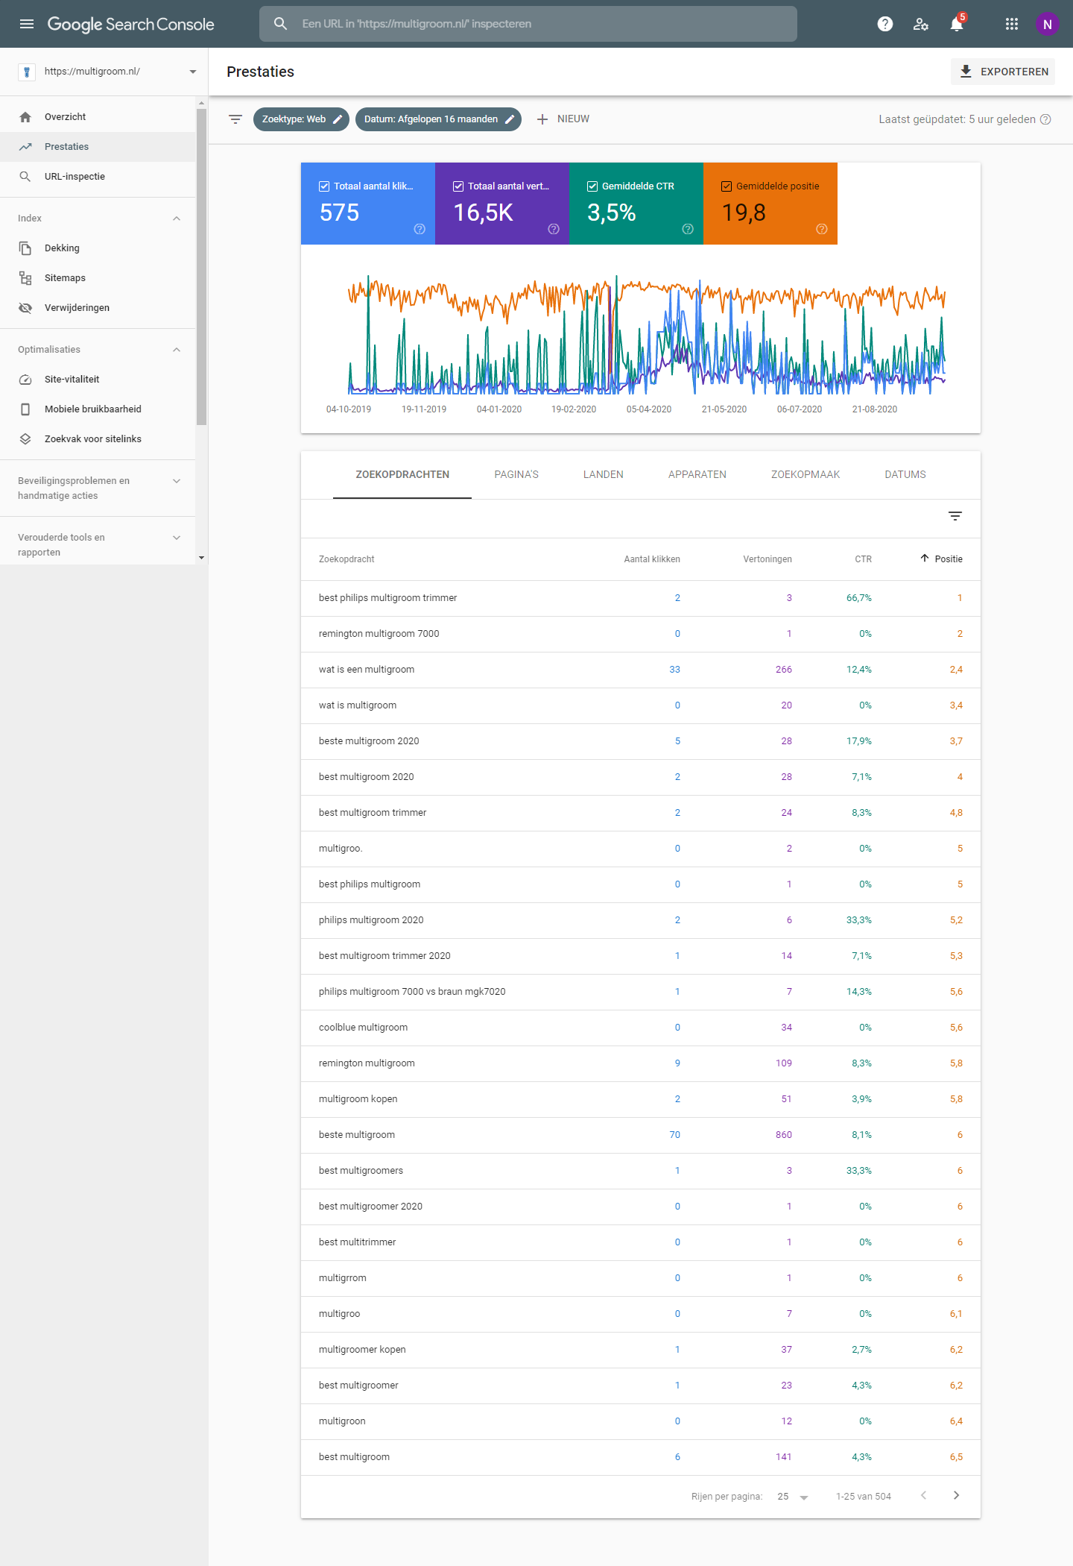The height and width of the screenshot is (1566, 1073).
Task: Open query 'philips multigroom 7000 vs braun mgk7020'
Action: 641,992
